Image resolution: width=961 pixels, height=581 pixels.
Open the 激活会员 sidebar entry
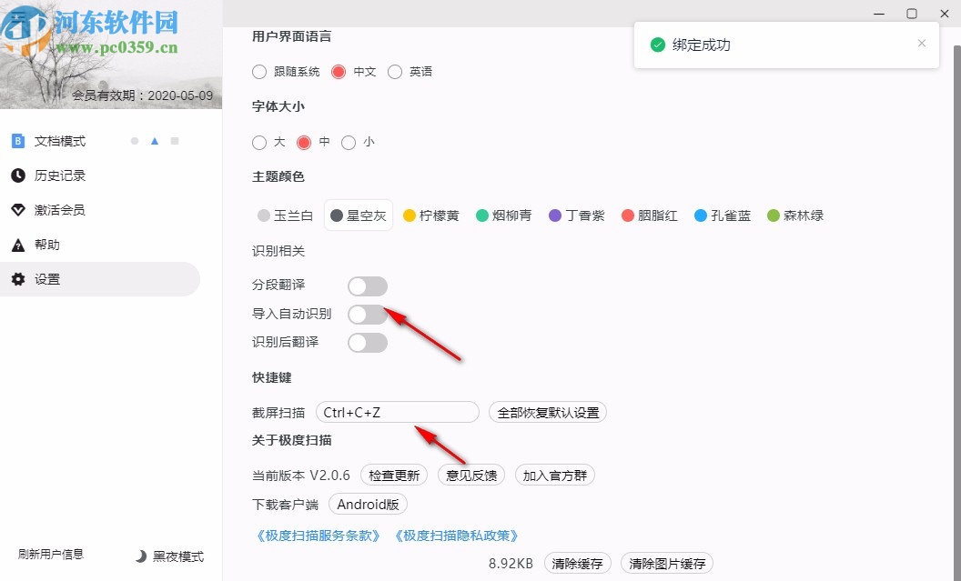(x=60, y=210)
